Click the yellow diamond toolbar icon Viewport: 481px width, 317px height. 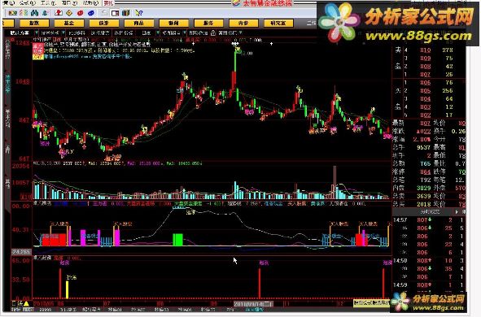coord(69,13)
